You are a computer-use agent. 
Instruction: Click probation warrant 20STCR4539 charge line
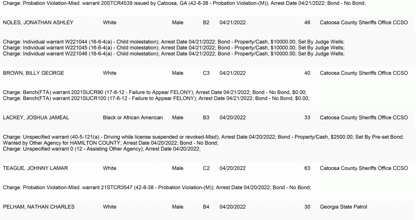coord(184,3)
